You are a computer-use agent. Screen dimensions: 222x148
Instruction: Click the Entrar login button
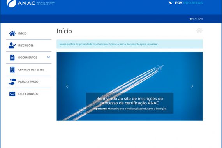196,19
